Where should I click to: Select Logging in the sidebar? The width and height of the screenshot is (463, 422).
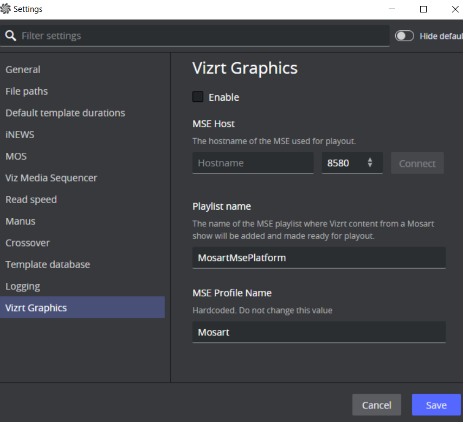23,286
